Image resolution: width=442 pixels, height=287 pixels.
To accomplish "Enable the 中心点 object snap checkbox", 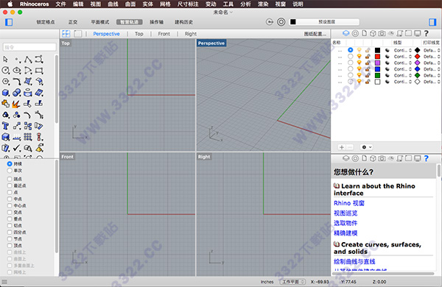I will (10, 205).
